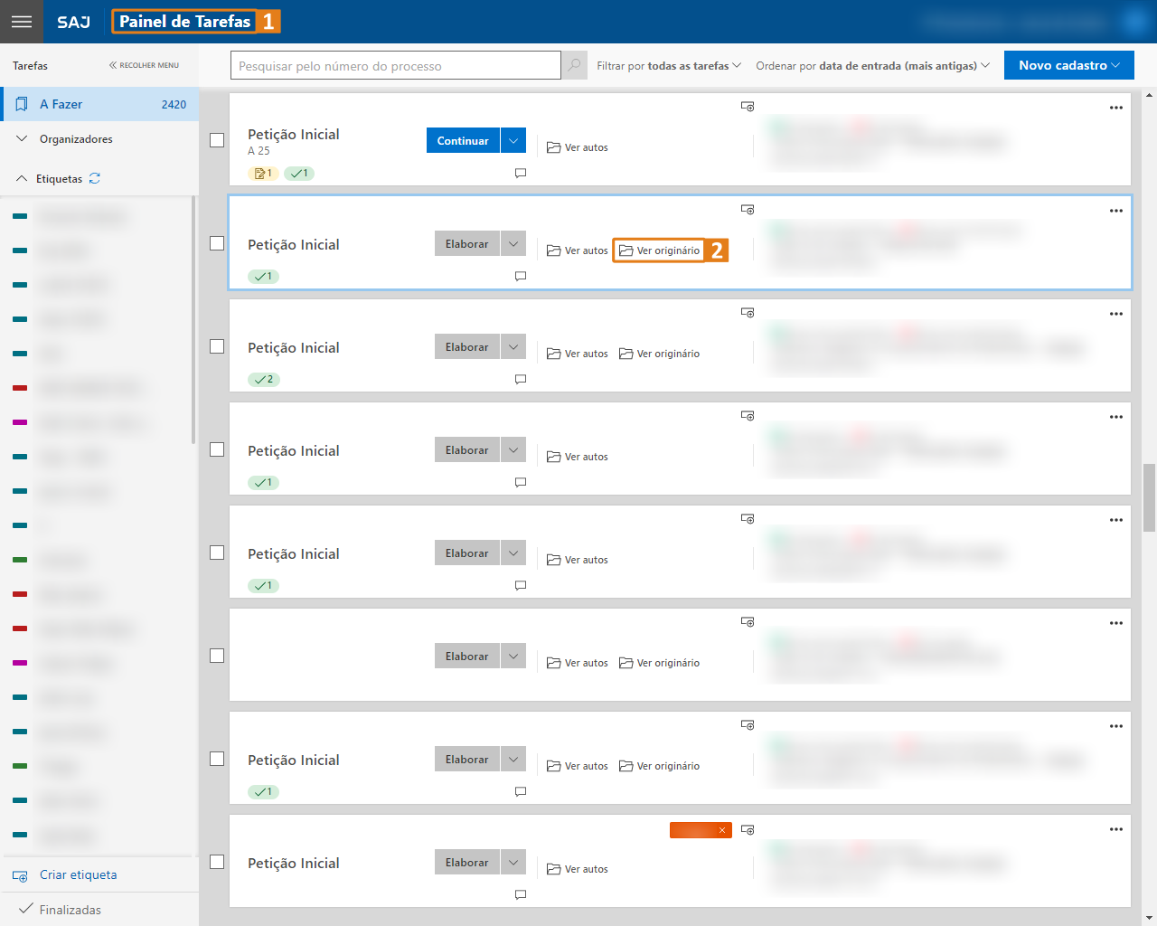1157x926 pixels.
Task: Check the checkbox of the first task card
Action: 217,140
